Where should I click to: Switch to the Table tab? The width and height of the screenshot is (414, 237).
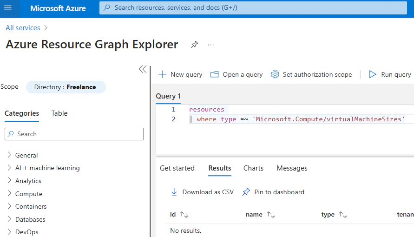pos(59,113)
